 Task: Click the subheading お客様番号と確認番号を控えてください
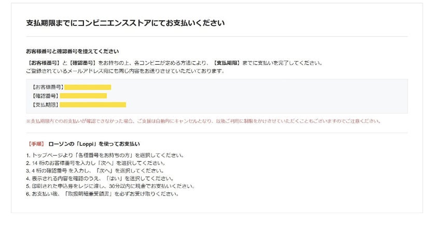click(x=73, y=51)
